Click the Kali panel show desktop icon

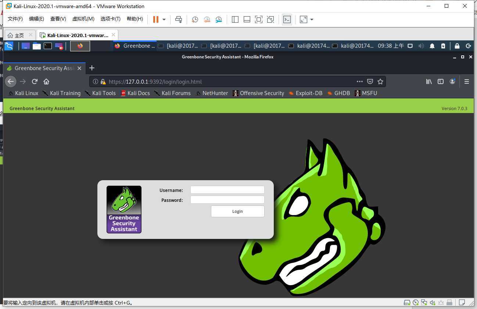pyautogui.click(x=25, y=46)
